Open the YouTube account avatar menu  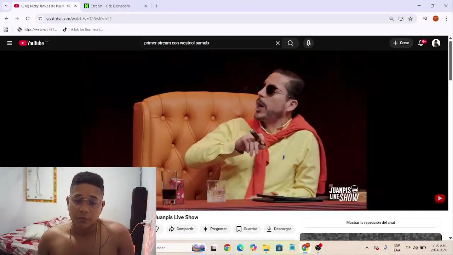[436, 43]
